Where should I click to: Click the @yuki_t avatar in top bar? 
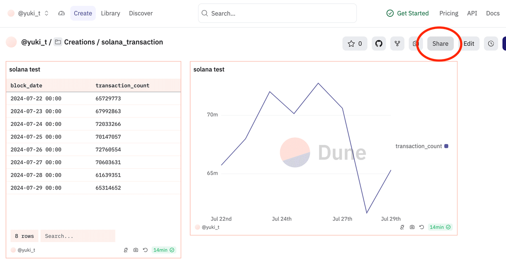coord(11,13)
